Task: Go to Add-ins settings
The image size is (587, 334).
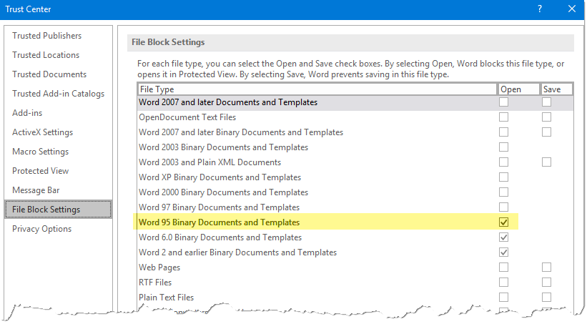Action: (x=27, y=113)
